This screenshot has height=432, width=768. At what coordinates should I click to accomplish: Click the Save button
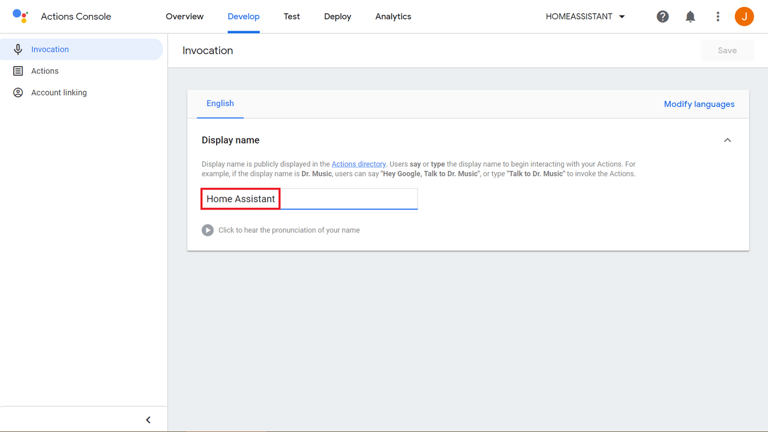tap(727, 50)
